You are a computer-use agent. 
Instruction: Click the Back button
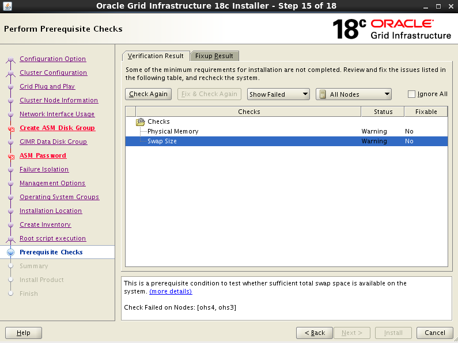coord(315,333)
